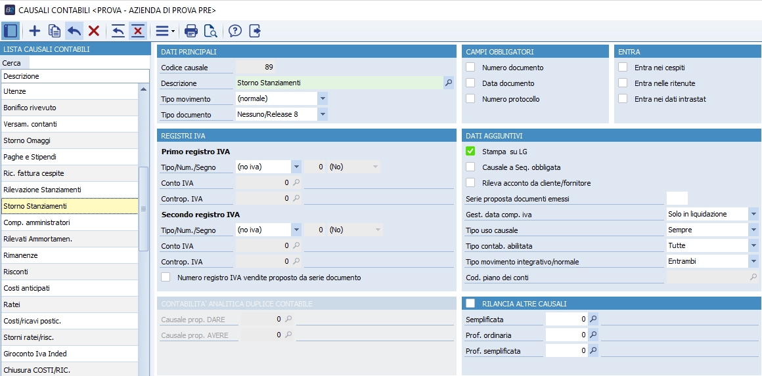
Task: Click the exit door icon in toolbar
Action: [x=255, y=31]
